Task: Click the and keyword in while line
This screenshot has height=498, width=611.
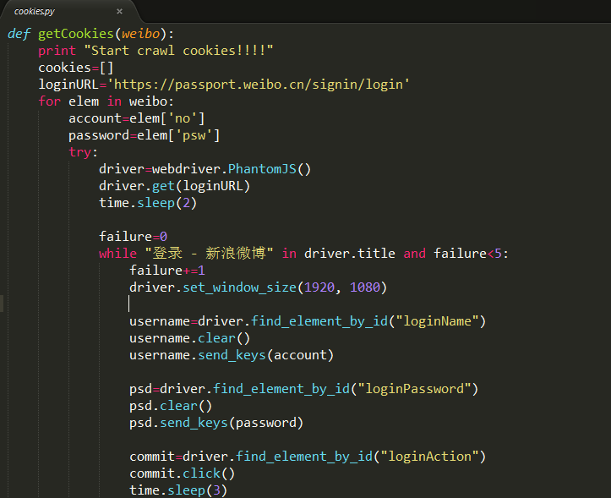Action: (415, 254)
